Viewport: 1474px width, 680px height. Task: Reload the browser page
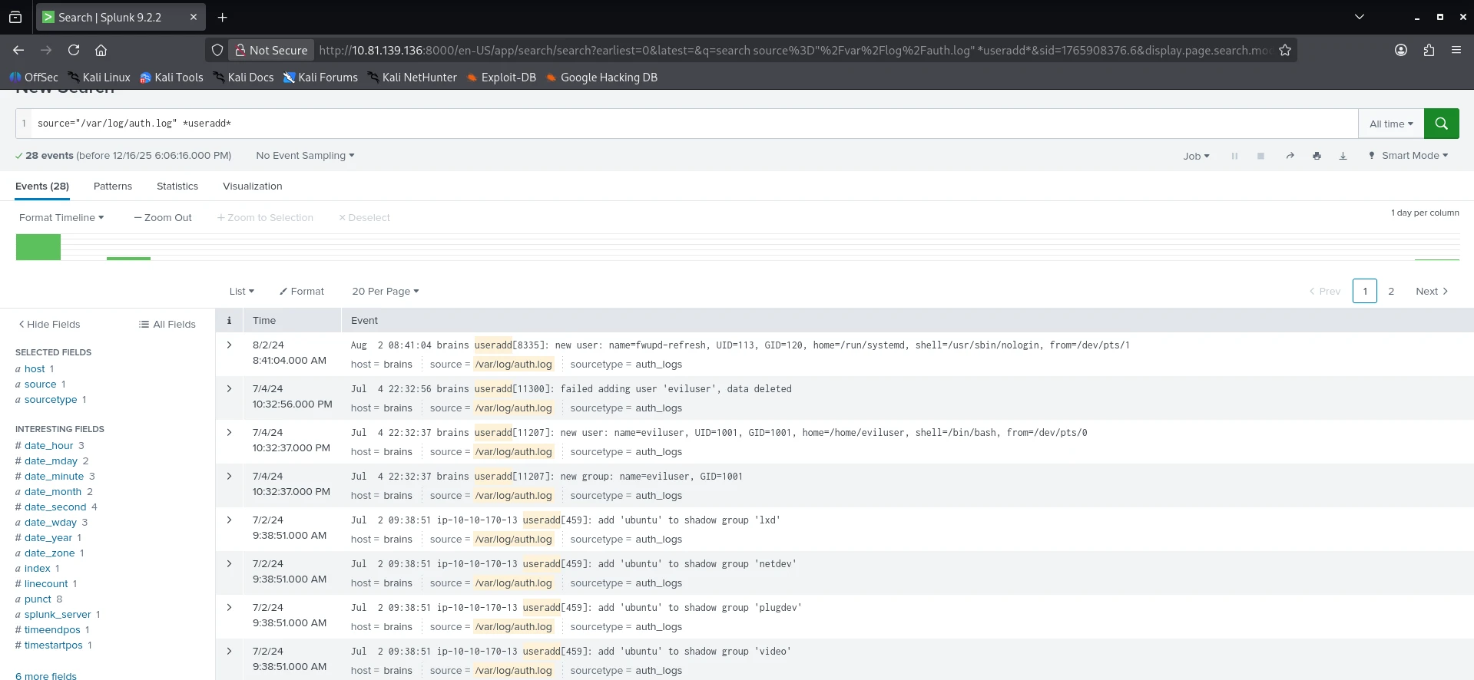(x=74, y=50)
